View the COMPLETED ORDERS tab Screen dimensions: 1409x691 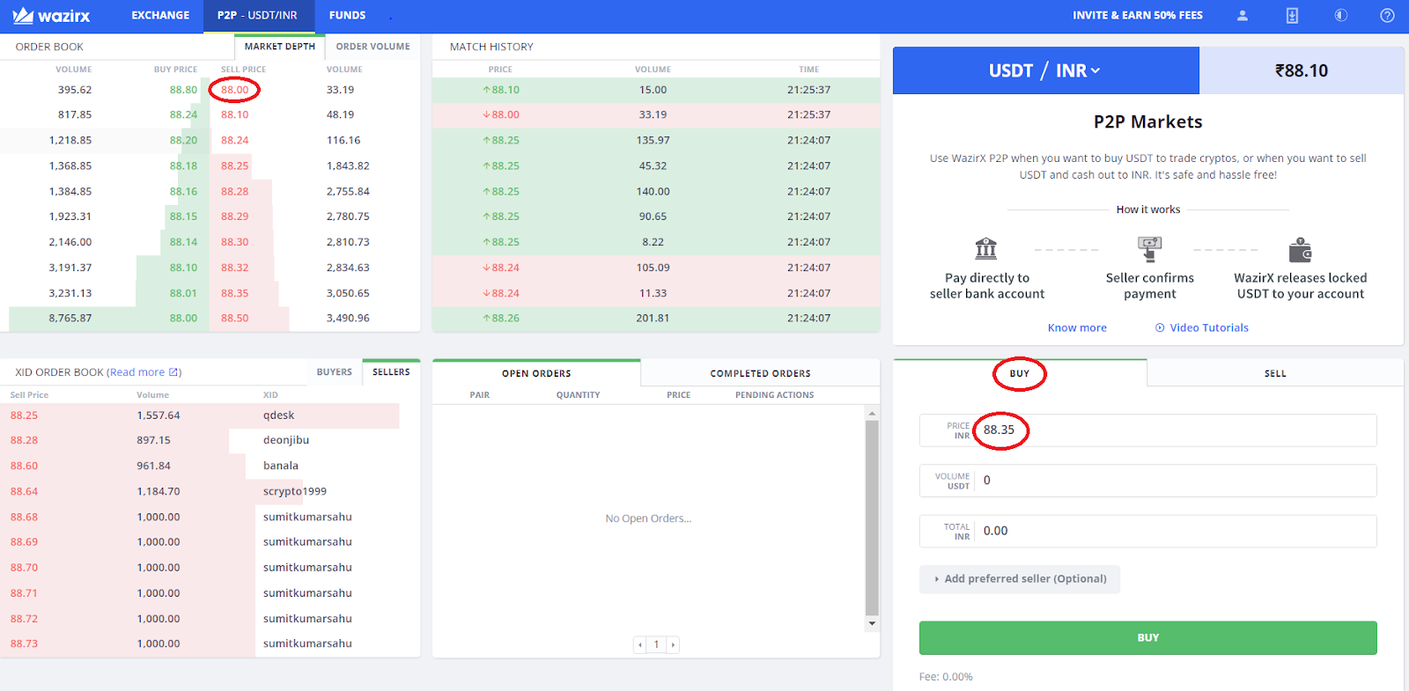(760, 373)
